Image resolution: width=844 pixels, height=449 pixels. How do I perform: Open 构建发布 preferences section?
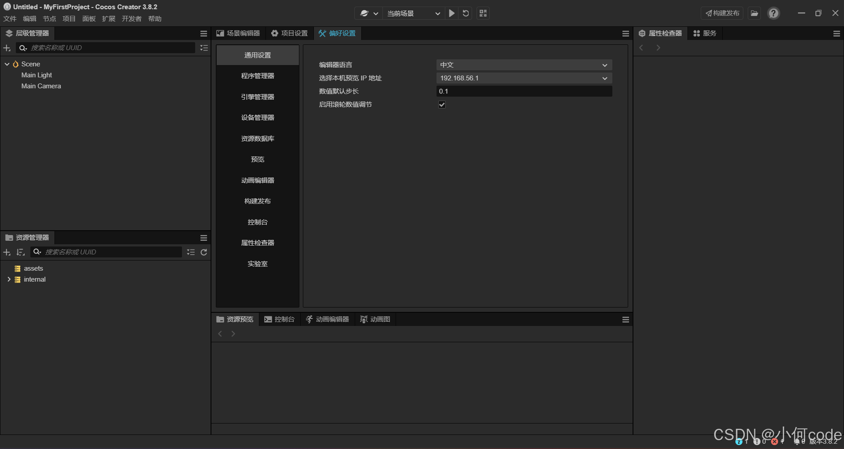tap(258, 201)
